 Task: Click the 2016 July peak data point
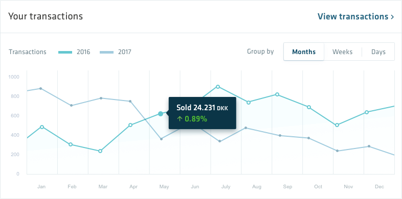218,87
